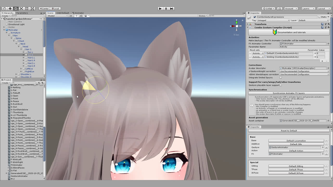This screenshot has width=333, height=187.
Task: Switch to the Parameters tab
Action: click(22, 13)
